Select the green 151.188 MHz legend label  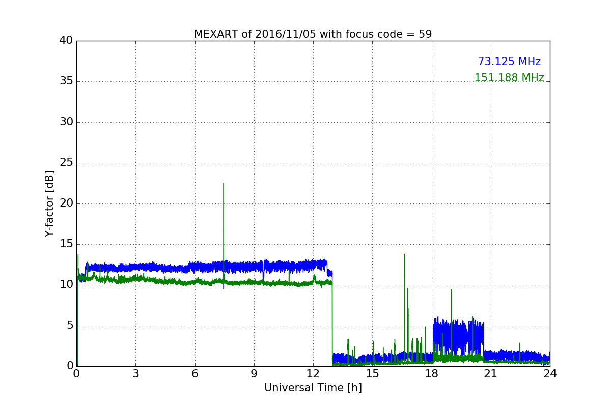coord(509,78)
